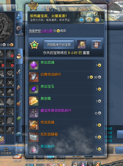123x166 pixels.
Task: Open the red banner scroll icon
Action: pyautogui.click(x=96, y=45)
